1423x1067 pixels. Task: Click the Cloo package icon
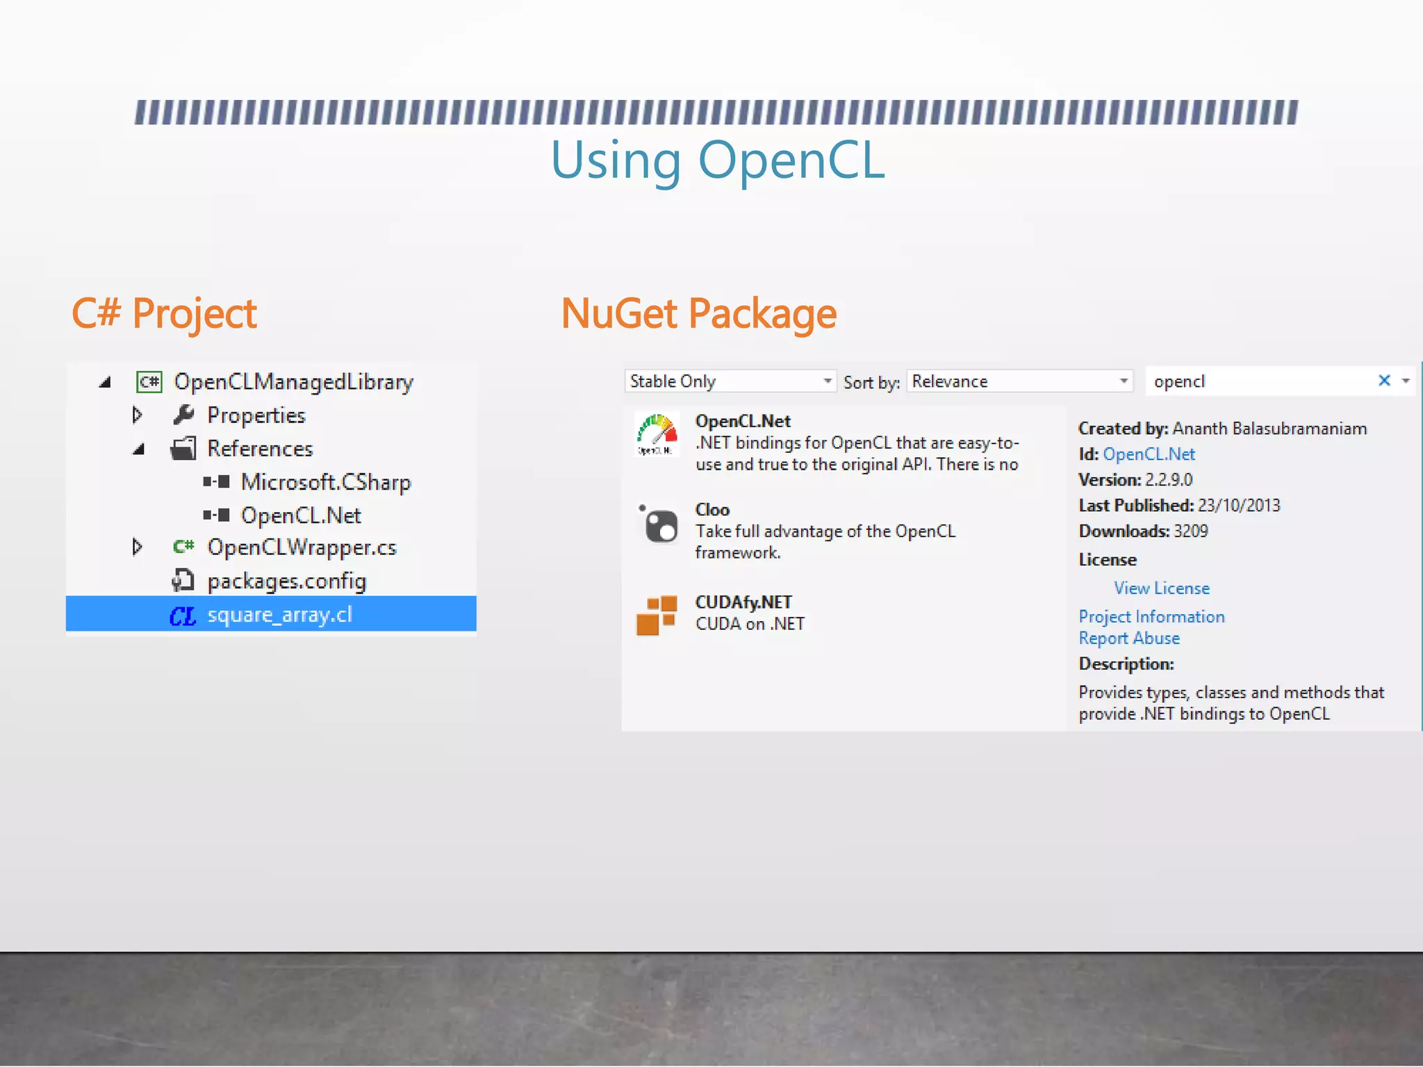pos(658,523)
